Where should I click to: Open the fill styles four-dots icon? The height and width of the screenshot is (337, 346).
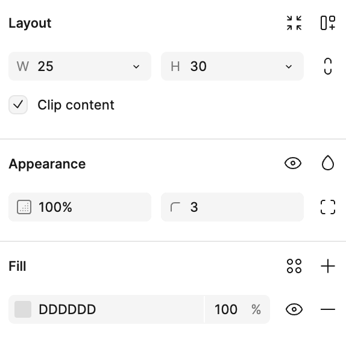294,266
